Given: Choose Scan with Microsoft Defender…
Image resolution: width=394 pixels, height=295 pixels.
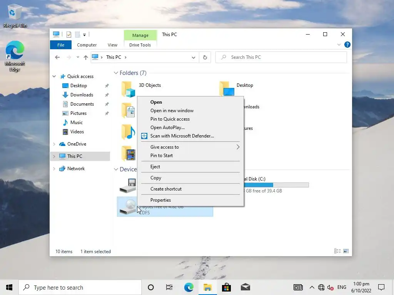Looking at the screenshot, I should [x=190, y=136].
